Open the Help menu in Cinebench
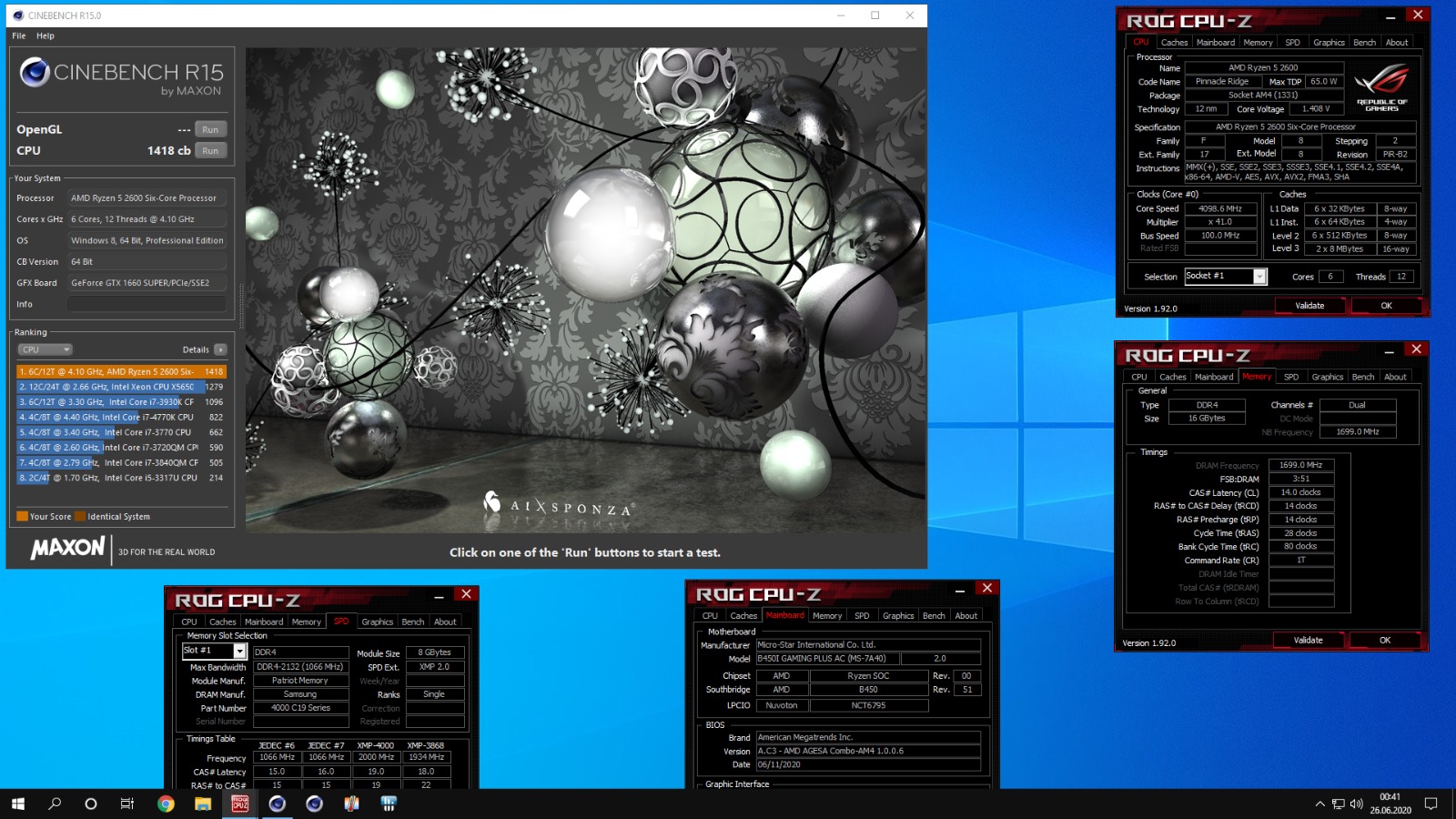This screenshot has height=819, width=1456. pyautogui.click(x=45, y=35)
